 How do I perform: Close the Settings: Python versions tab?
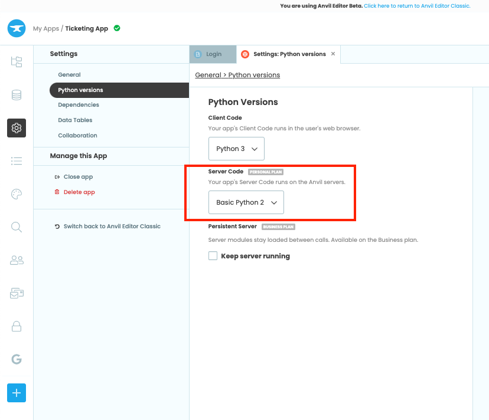332,54
